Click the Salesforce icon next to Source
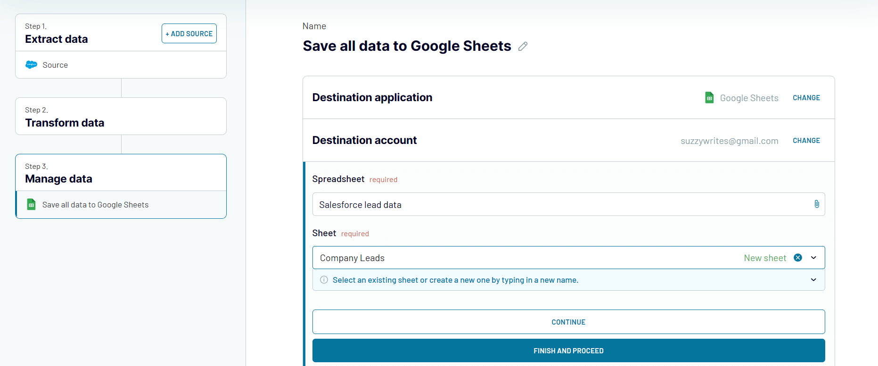The height and width of the screenshot is (366, 878). coord(31,65)
